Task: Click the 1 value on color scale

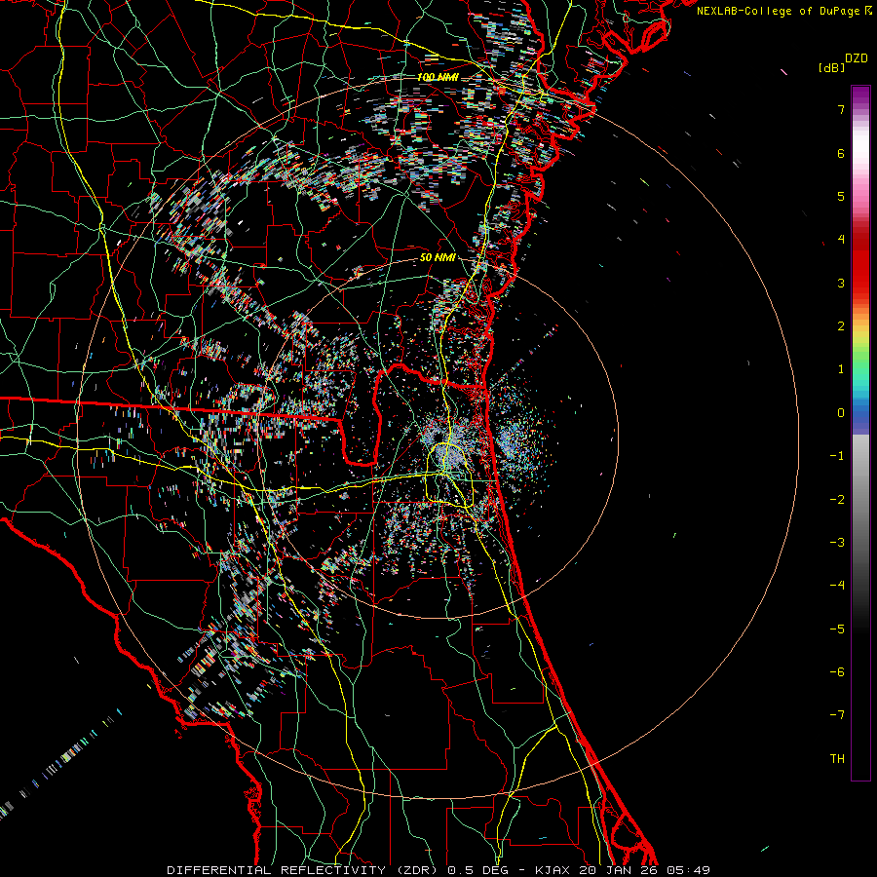Action: point(841,369)
